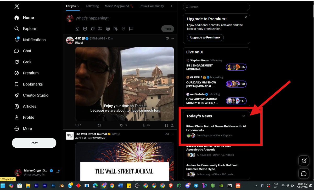Open Blender from the Windows taskbar
The width and height of the screenshot is (314, 190).
61,186
